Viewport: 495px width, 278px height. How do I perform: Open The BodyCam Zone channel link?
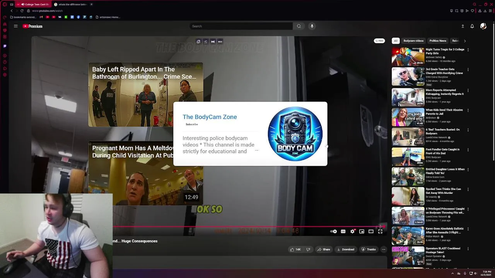tap(210, 117)
